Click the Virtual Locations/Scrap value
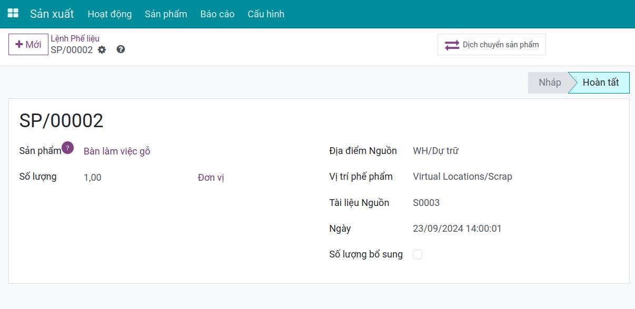The image size is (635, 309). 462,177
